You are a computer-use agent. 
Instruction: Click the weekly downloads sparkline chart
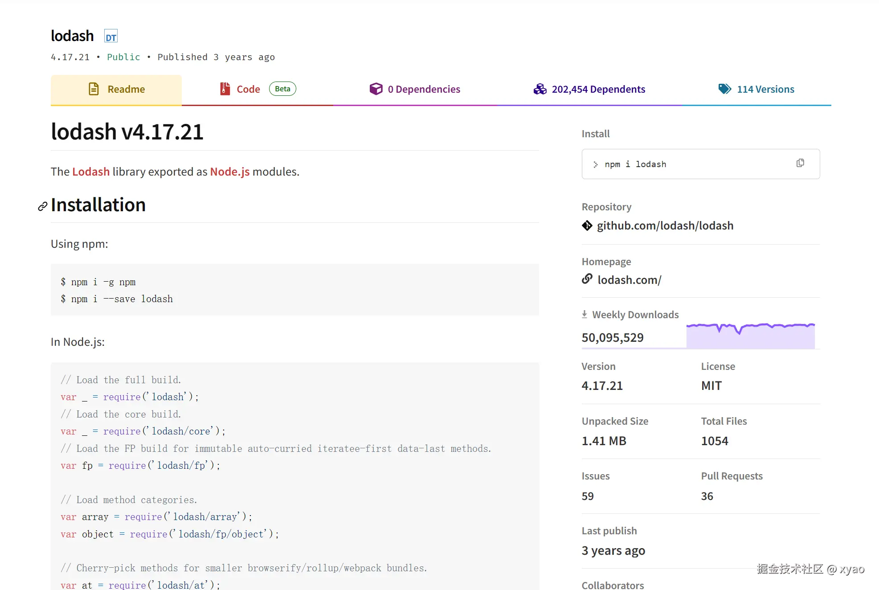pos(750,336)
